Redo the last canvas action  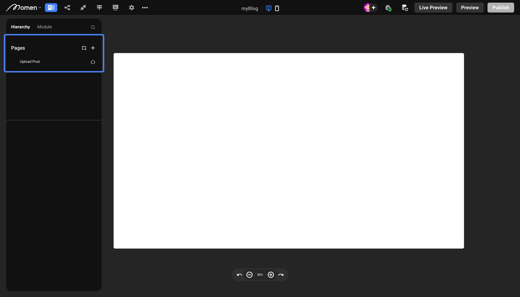[281, 275]
